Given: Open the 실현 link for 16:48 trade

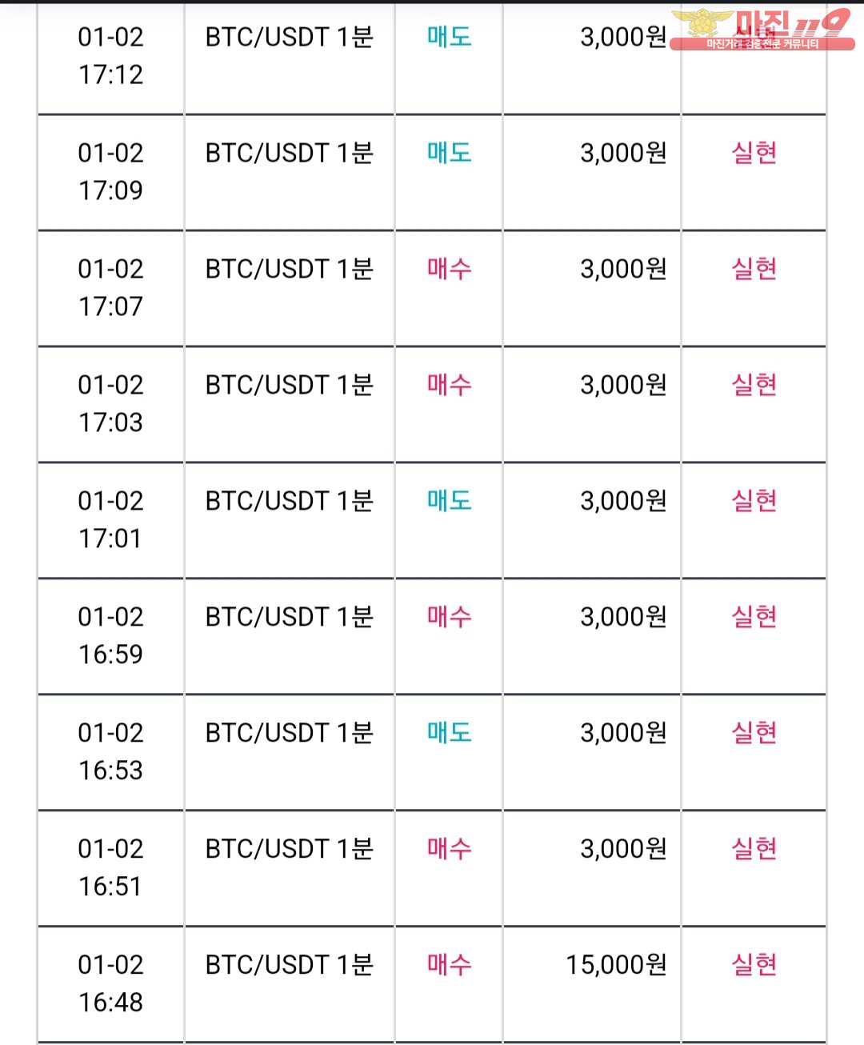Looking at the screenshot, I should pos(754,965).
